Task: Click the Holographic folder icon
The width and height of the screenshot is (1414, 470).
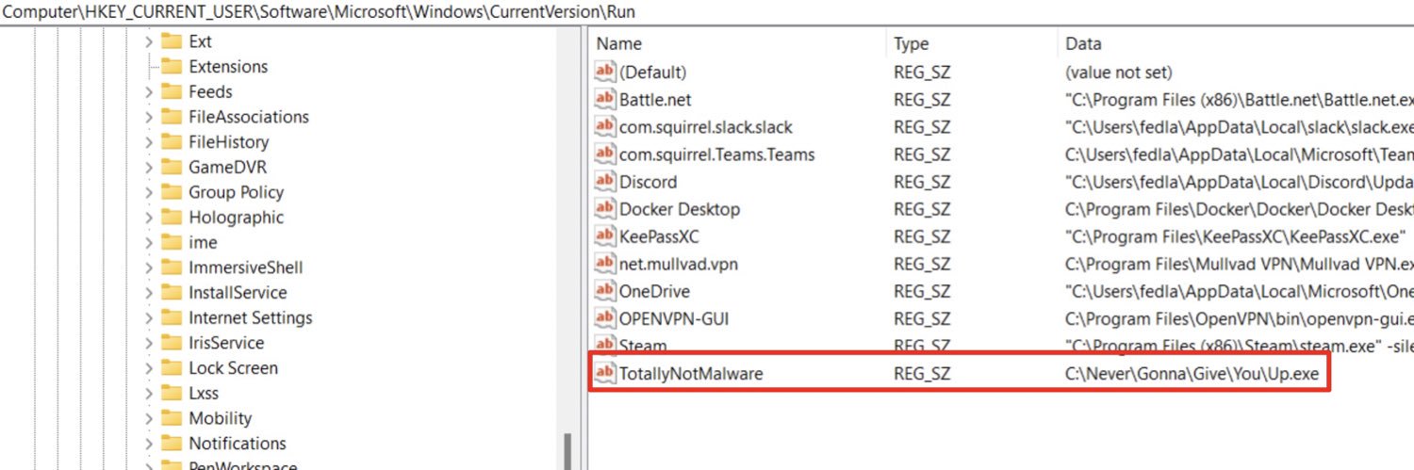Action: click(x=171, y=217)
